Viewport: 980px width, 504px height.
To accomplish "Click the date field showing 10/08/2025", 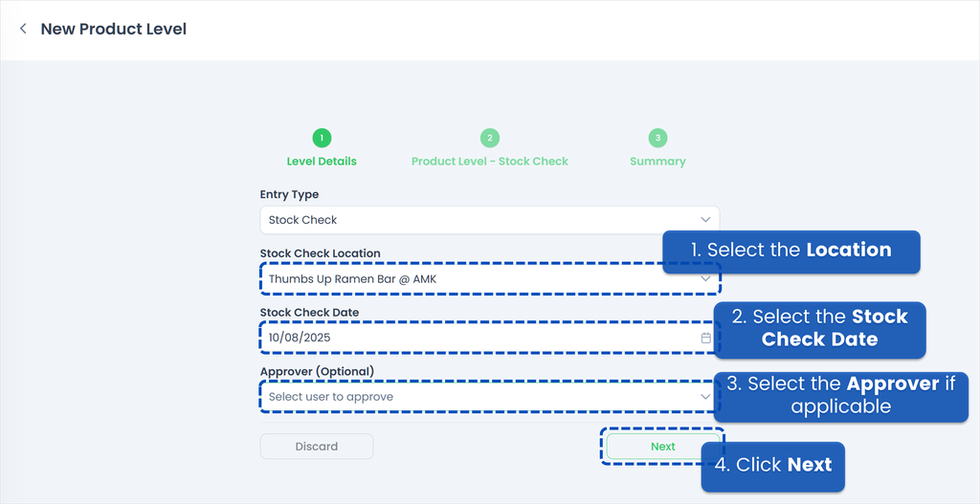I will click(459, 338).
